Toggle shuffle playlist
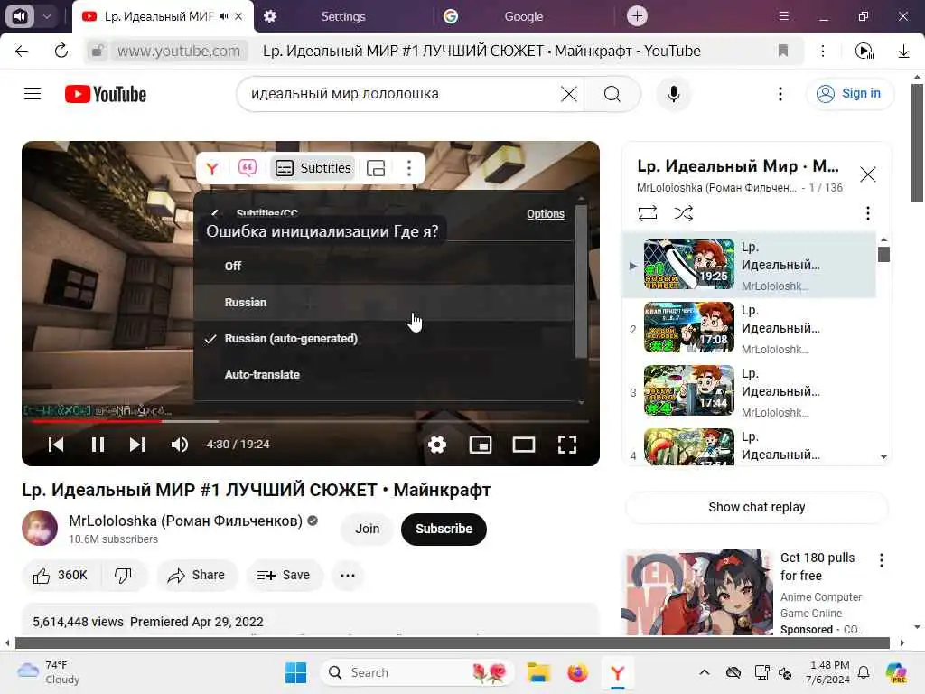The image size is (925, 694). pos(683,213)
